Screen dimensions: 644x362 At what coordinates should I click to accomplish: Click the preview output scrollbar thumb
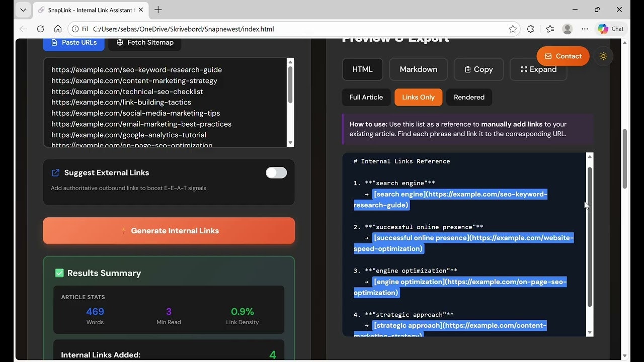590,236
